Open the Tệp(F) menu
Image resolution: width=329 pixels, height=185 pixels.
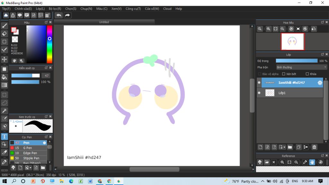[6, 9]
